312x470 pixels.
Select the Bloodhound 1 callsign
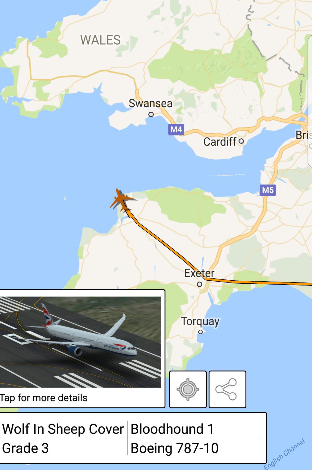[x=172, y=429]
